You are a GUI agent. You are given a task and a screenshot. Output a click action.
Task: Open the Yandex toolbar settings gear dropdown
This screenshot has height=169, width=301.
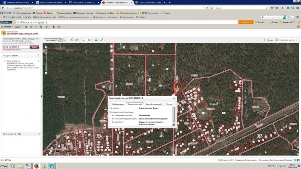(x=298, y=17)
